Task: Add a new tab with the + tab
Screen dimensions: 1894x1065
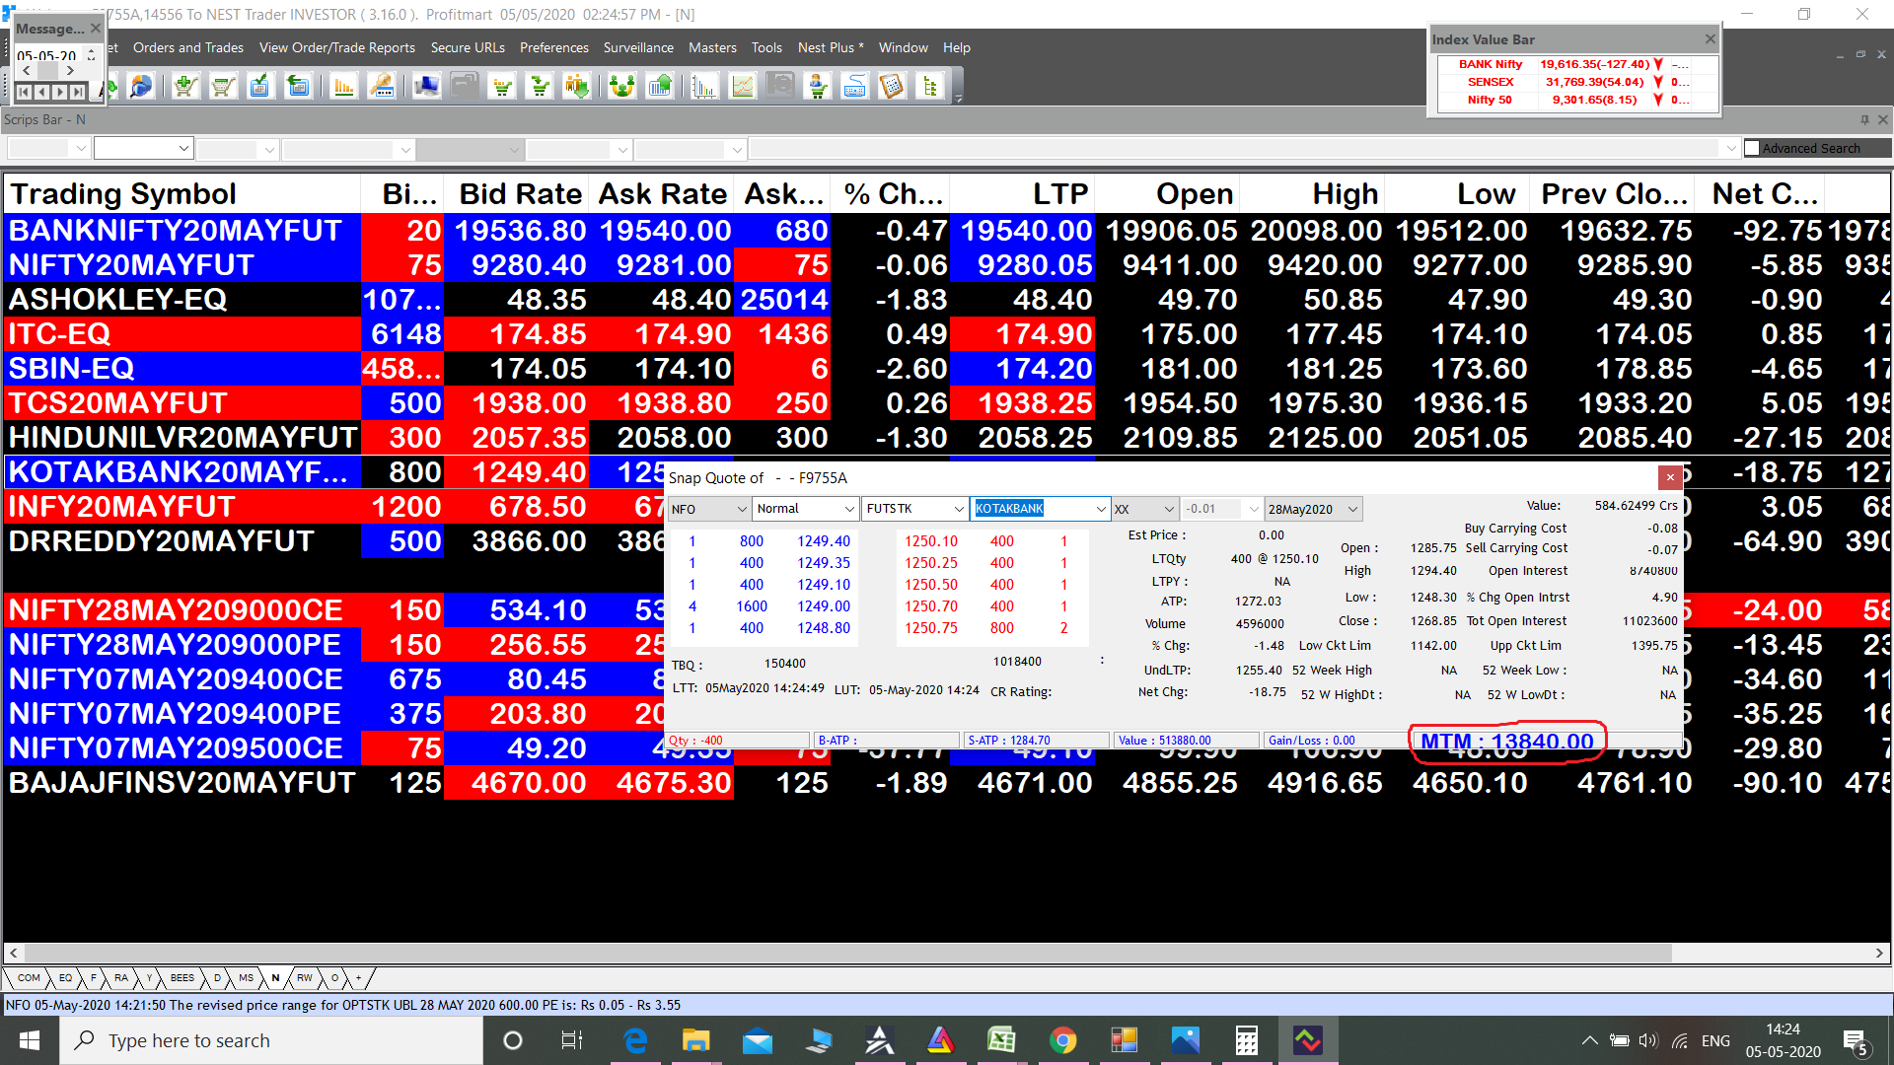Action: click(359, 978)
